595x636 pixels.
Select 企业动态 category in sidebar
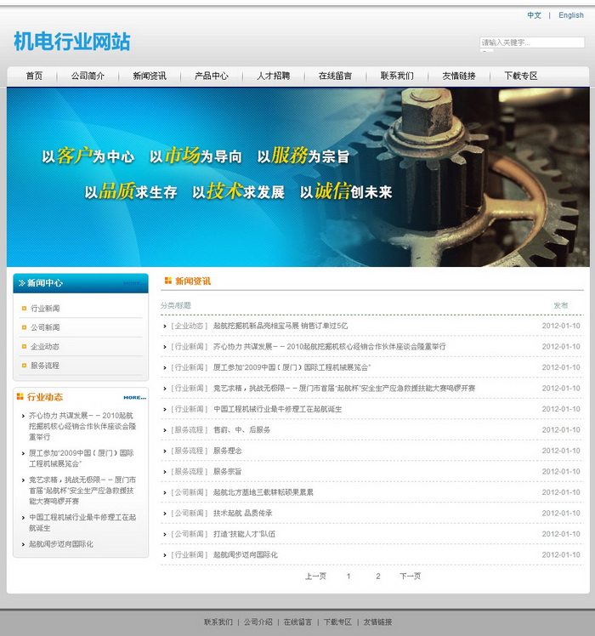(x=45, y=347)
